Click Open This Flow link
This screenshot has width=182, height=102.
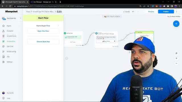click(43, 31)
